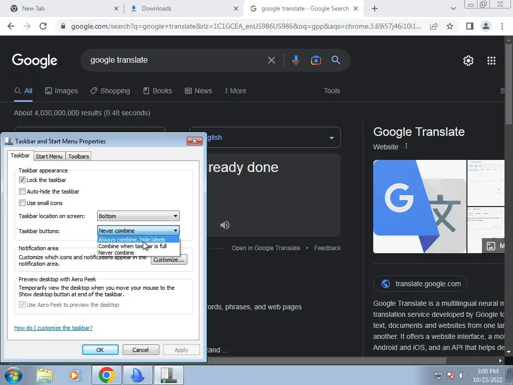The image size is (513, 385).
Task: Play translation audio with speaker icon
Action: pos(225,225)
